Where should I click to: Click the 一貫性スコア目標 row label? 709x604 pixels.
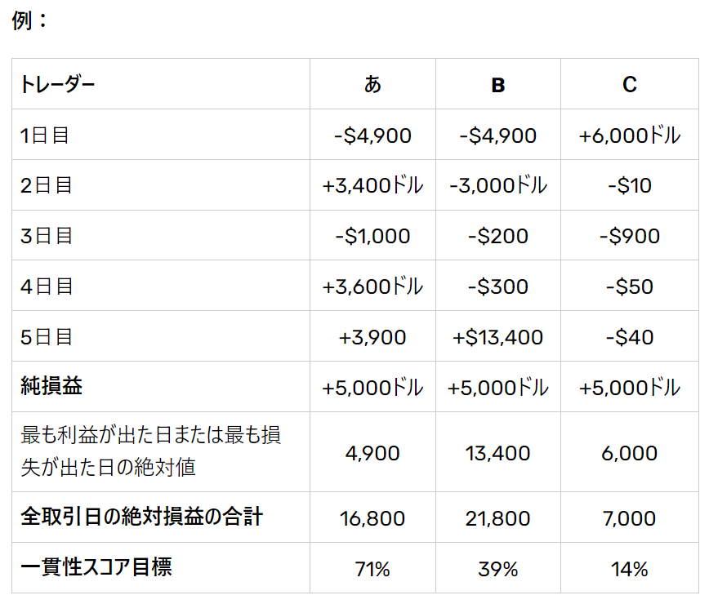click(x=96, y=567)
